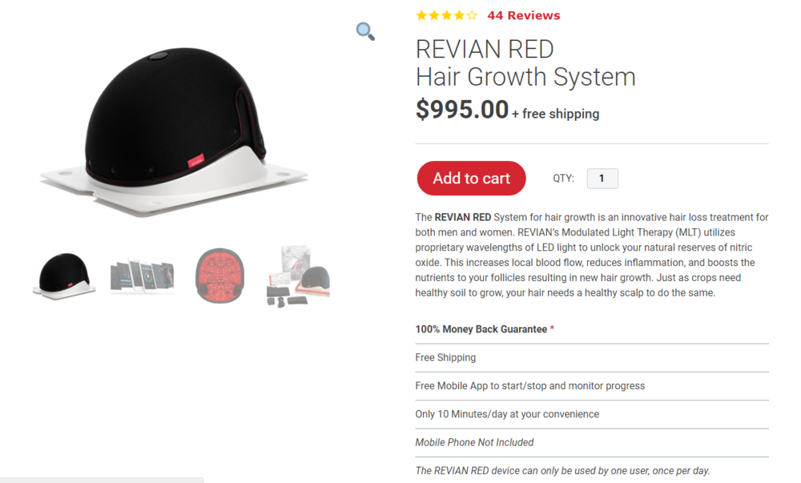Click the Free Shipping feature row
This screenshot has width=801, height=483.
point(445,357)
